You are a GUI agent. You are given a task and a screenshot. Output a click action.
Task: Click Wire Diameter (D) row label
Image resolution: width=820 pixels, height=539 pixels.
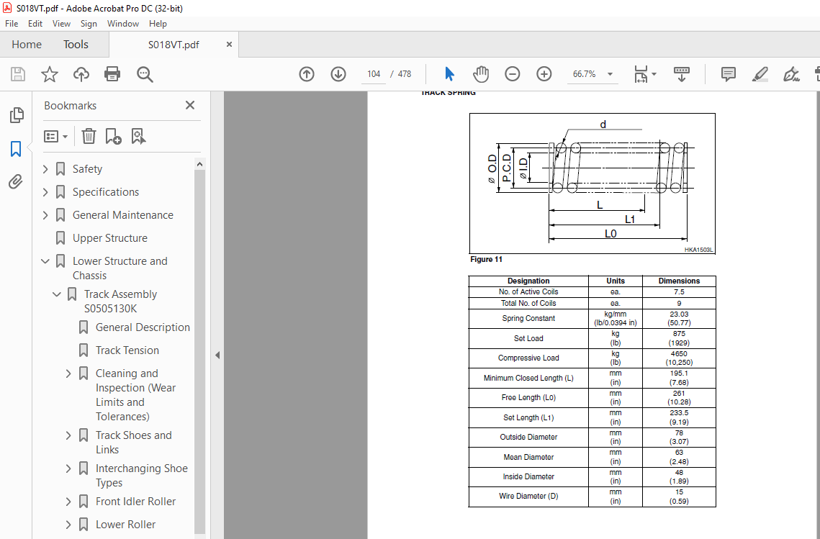point(528,496)
